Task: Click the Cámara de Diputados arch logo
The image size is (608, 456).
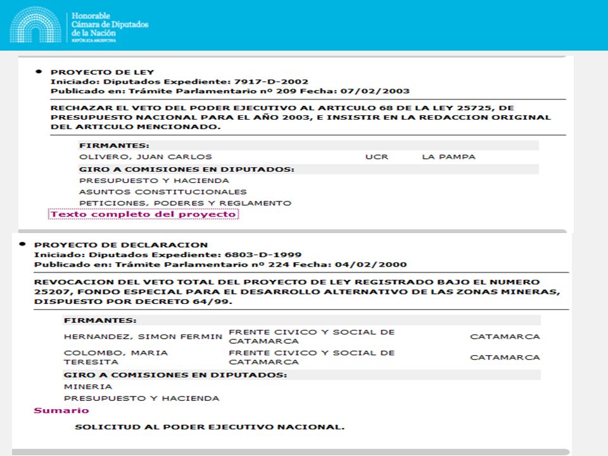Action: pyautogui.click(x=35, y=25)
